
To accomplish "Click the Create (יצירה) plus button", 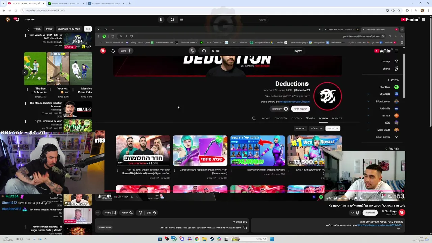I will tap(30, 20).
